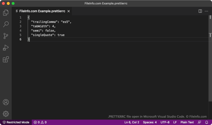Select language mode Plain Text
The width and height of the screenshot is (212, 125).
187,122
